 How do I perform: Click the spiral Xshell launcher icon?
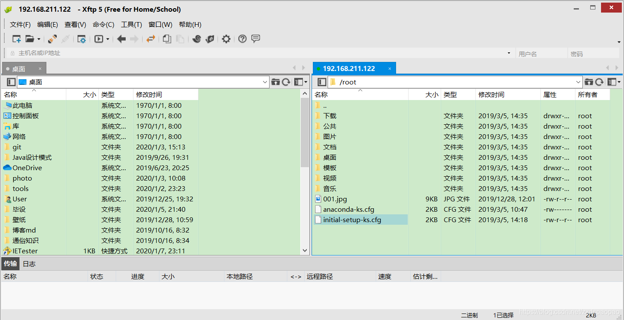click(197, 39)
